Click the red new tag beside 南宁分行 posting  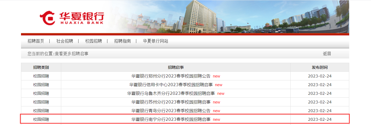217,120
